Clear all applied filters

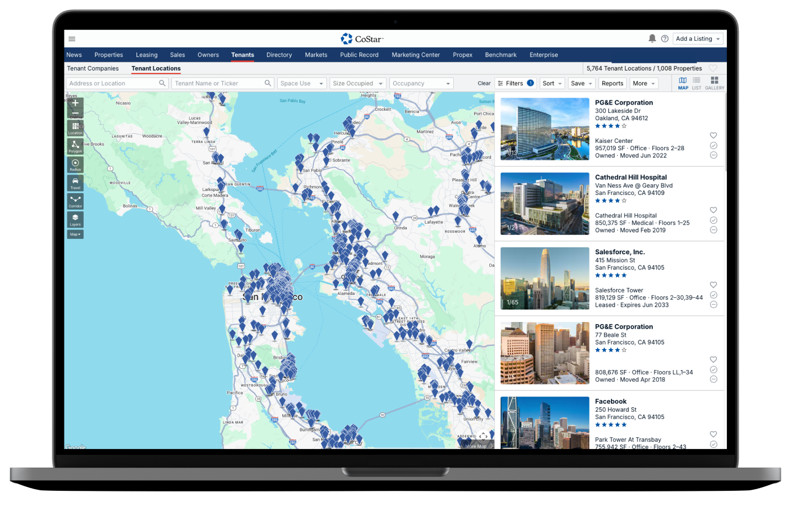pos(484,84)
